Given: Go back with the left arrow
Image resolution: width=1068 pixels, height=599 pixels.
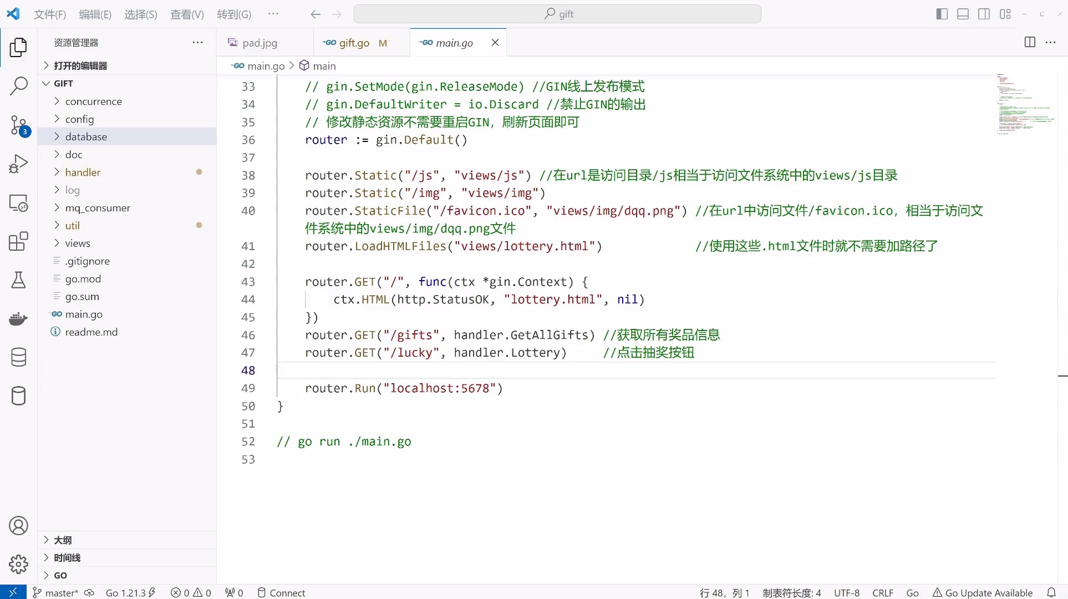Looking at the screenshot, I should click(316, 14).
